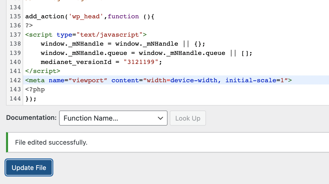Click the empty object '{}' on line 138
The height and width of the screenshot is (184, 329).
pyautogui.click(x=198, y=44)
